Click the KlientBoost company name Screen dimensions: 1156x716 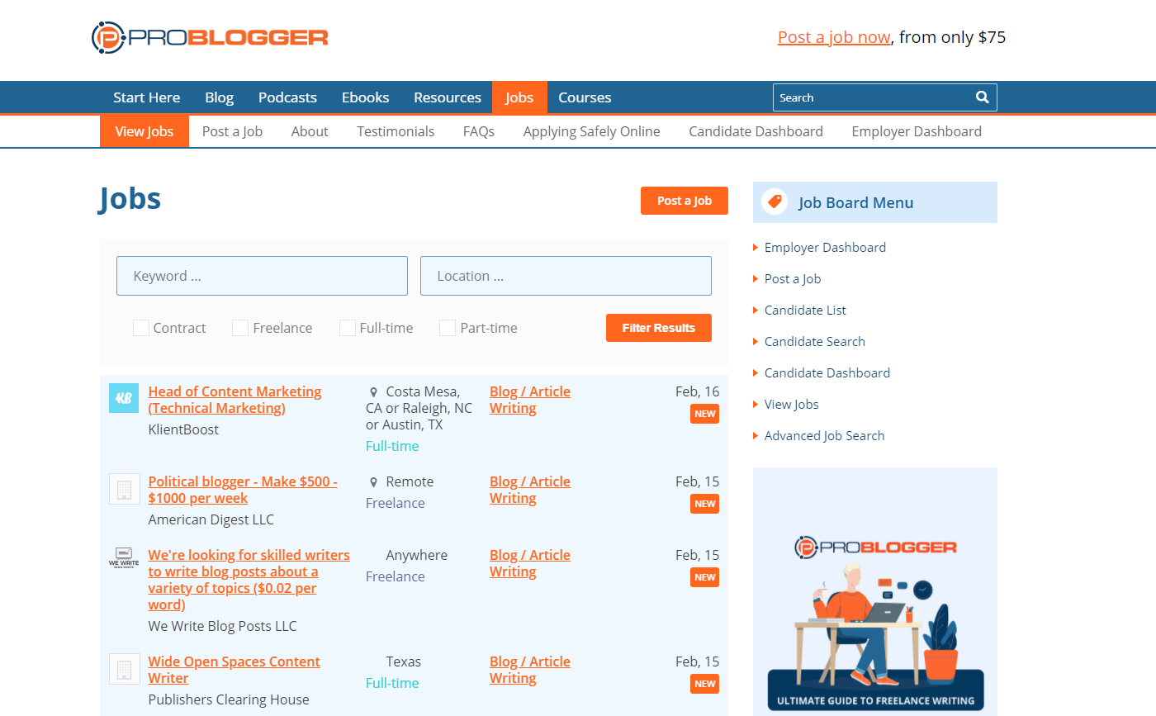click(183, 429)
